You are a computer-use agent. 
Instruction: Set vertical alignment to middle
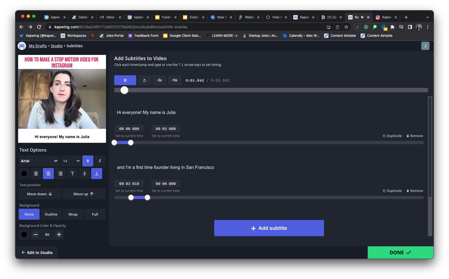point(85,174)
